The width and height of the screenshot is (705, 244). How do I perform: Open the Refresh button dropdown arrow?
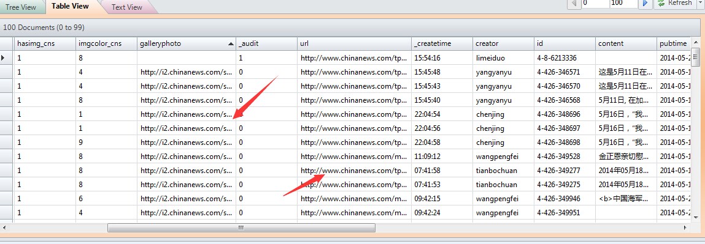(700, 3)
